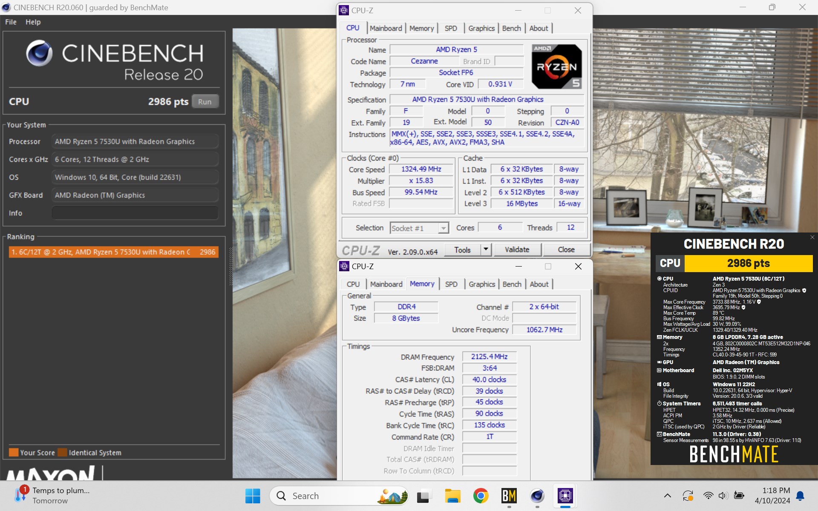Click the orange Your Score legend swatch
The width and height of the screenshot is (818, 511).
[x=14, y=452]
